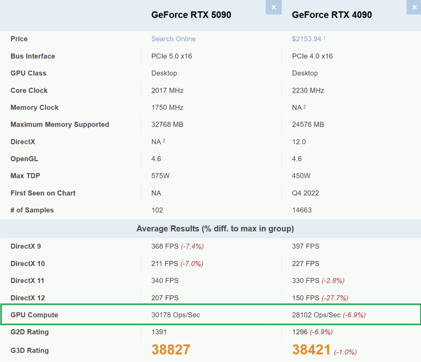Click the 30178 Ops/Sec compute result
The height and width of the screenshot is (362, 421).
pyautogui.click(x=175, y=315)
